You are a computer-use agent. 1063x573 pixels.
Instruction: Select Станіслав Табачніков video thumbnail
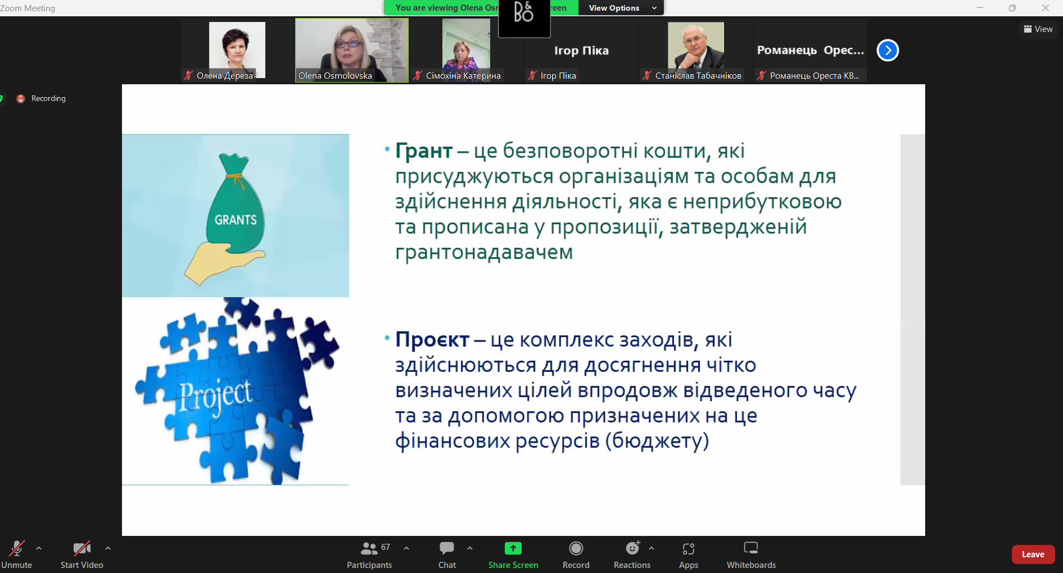click(x=696, y=51)
